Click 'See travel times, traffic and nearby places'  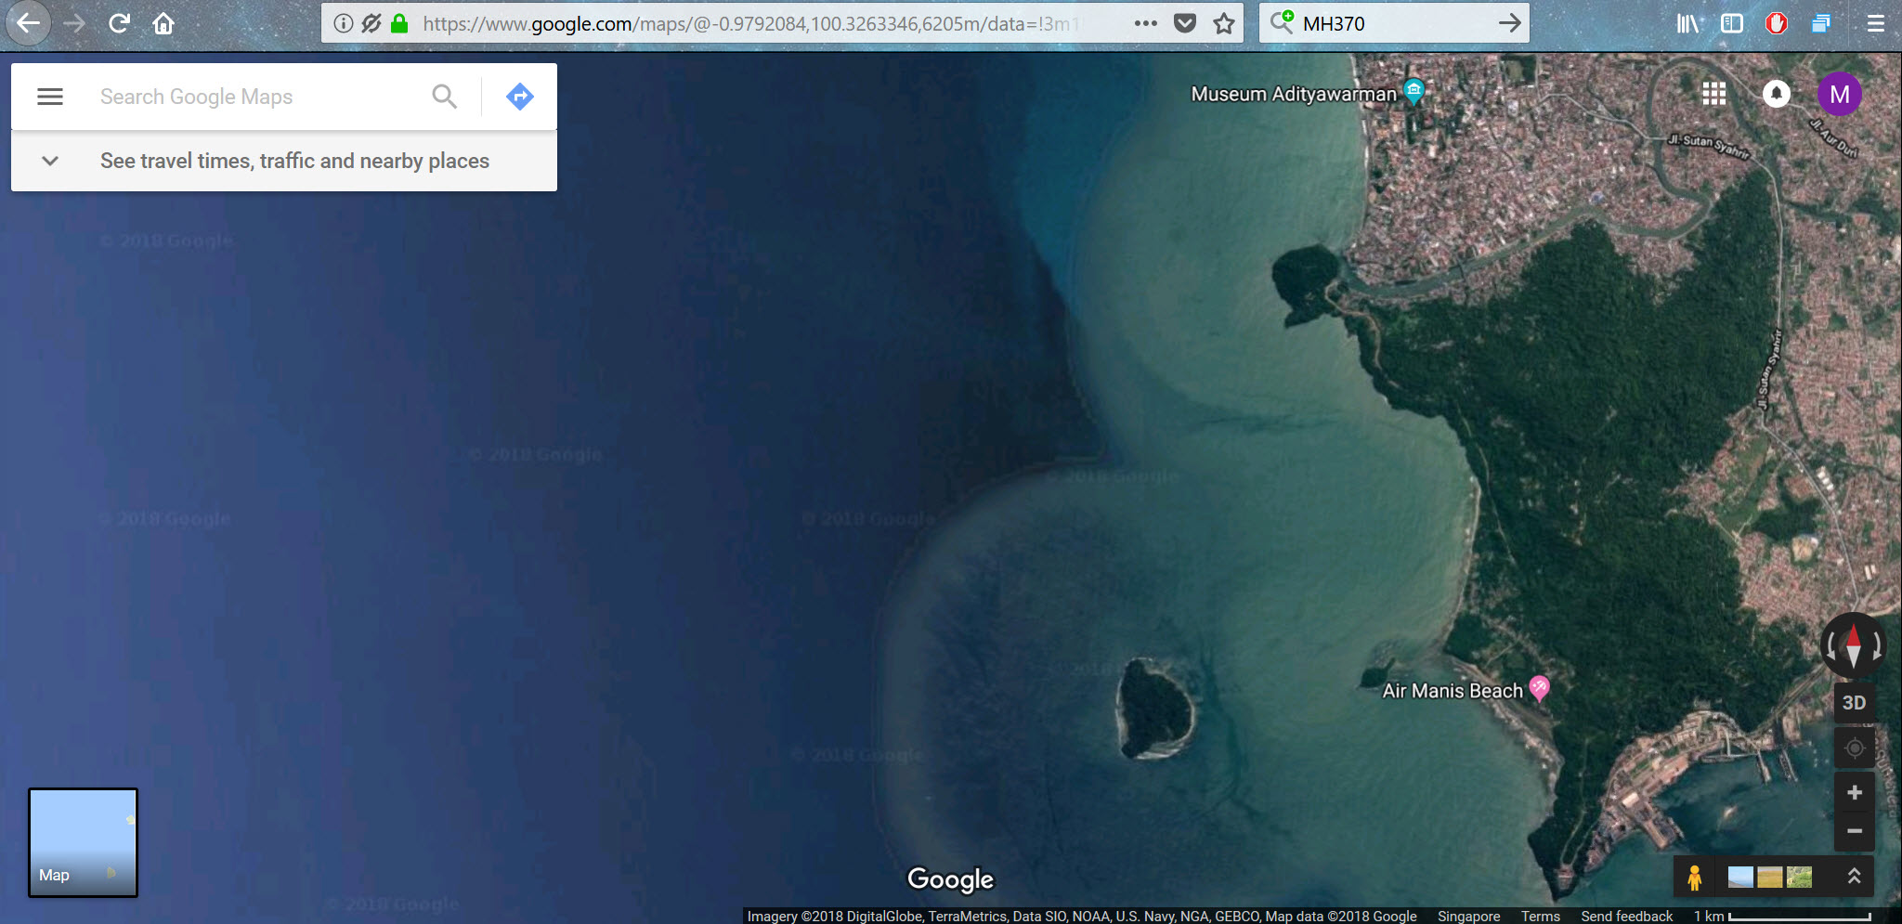point(294,161)
